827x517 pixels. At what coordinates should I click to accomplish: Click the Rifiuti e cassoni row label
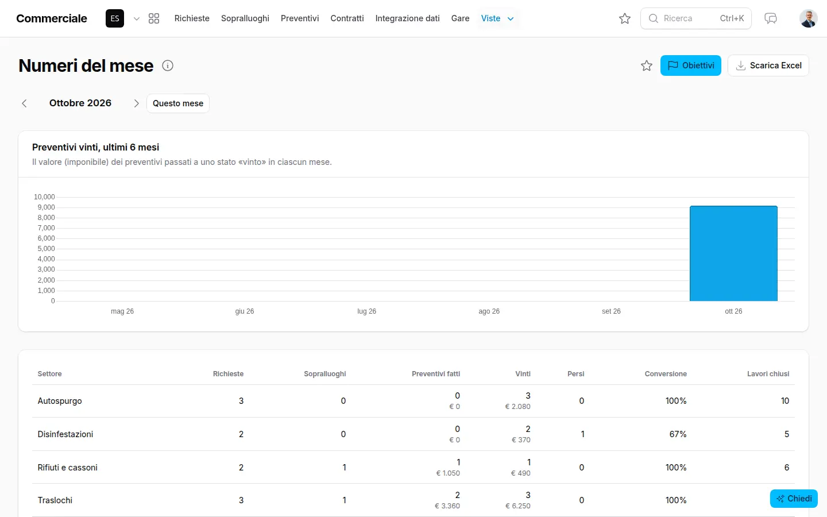68,468
